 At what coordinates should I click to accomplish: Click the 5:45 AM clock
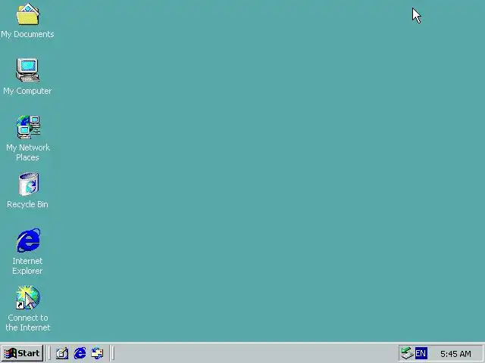pyautogui.click(x=455, y=354)
